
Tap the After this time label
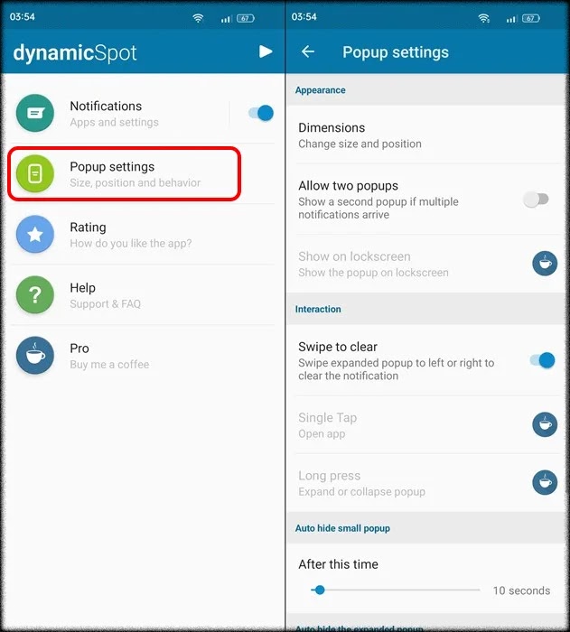[x=338, y=564]
